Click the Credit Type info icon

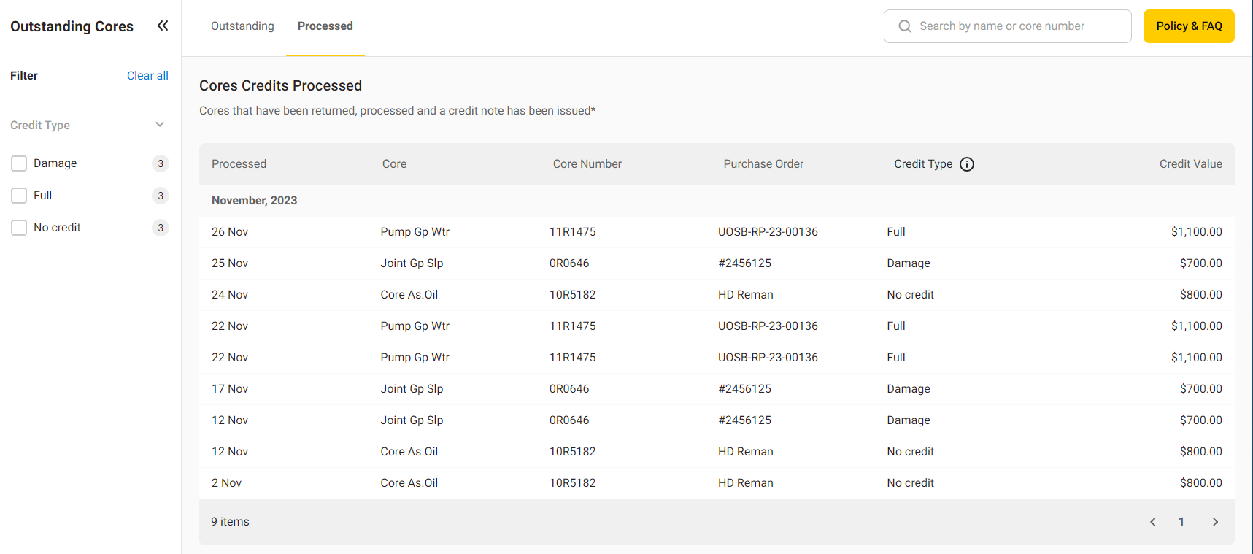[x=966, y=164]
